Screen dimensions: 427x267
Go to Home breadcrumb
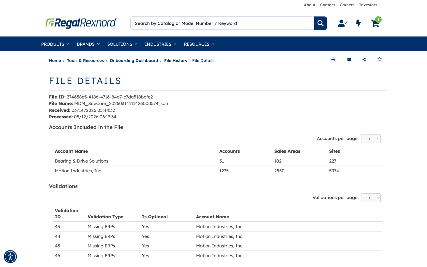55,61
